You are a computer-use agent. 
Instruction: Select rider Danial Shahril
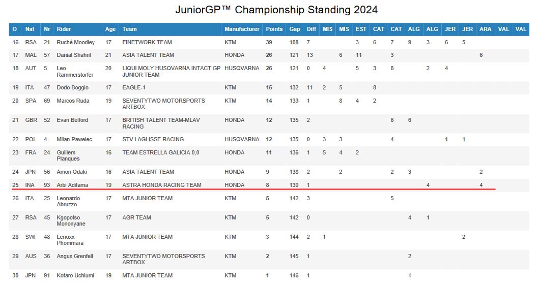[74, 55]
